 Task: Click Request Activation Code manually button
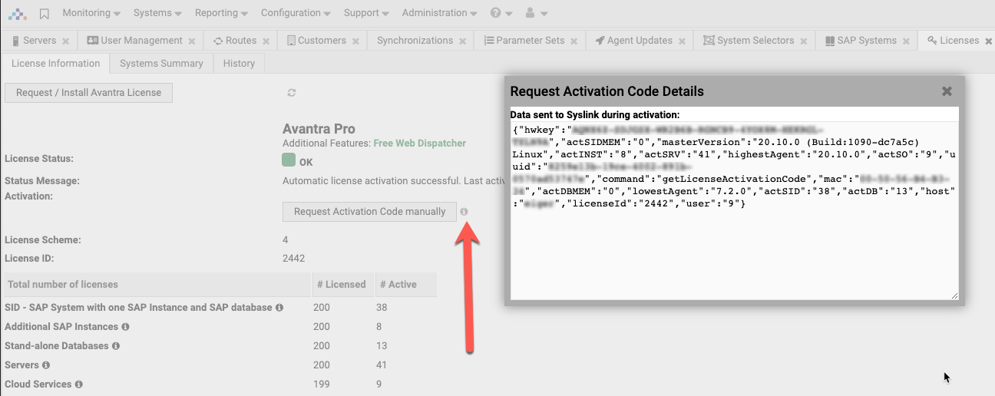point(370,212)
